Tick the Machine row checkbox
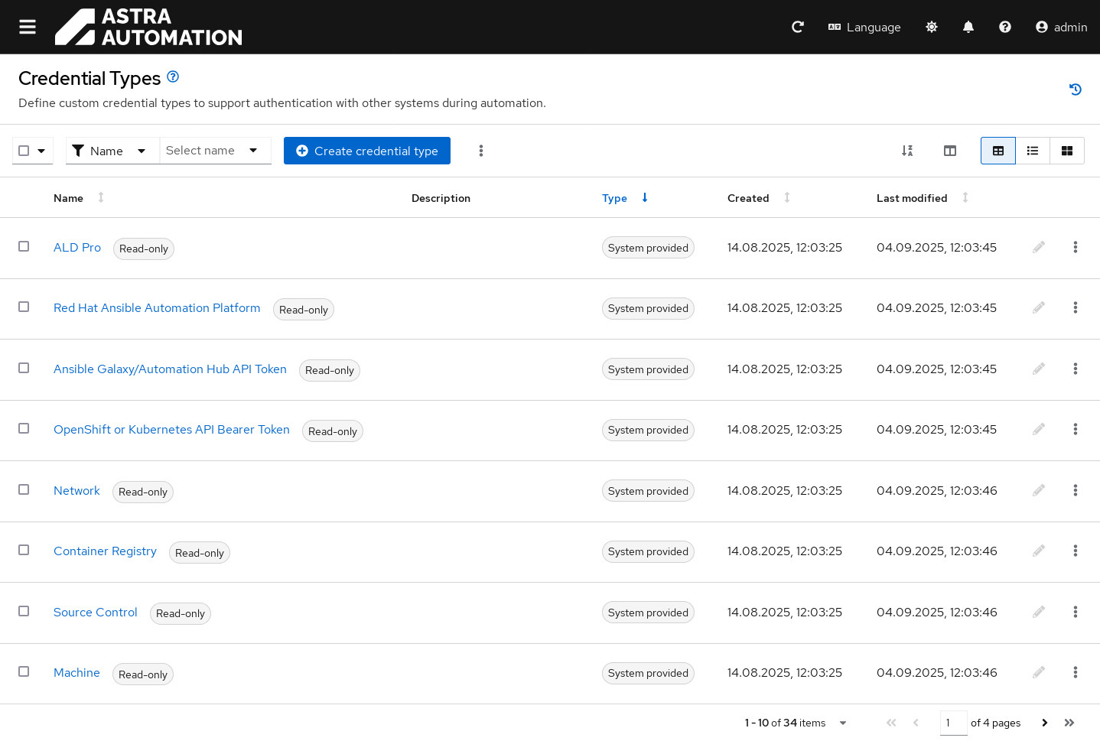 pos(24,671)
